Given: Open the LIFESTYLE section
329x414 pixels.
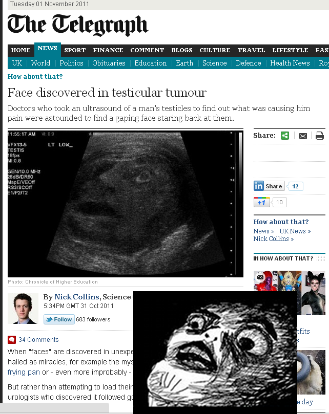Looking at the screenshot, I should (291, 50).
